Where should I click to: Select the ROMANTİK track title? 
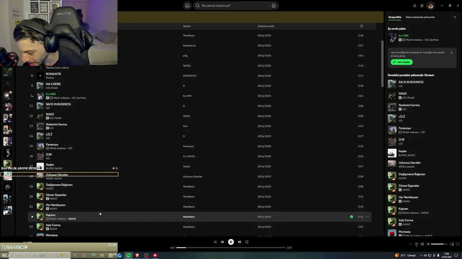click(x=53, y=74)
